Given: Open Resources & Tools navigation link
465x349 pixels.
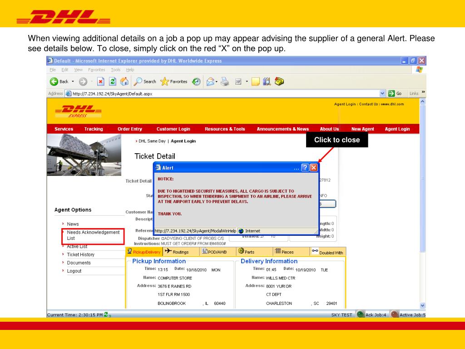Looking at the screenshot, I should click(x=225, y=129).
